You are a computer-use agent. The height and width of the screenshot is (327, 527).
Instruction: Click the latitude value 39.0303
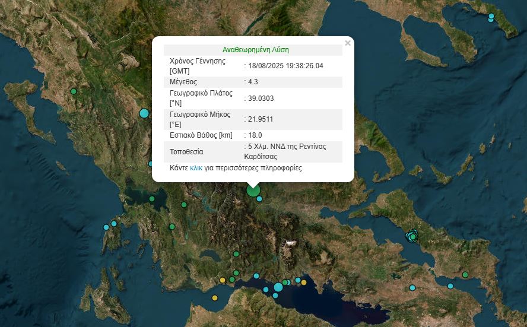click(261, 99)
